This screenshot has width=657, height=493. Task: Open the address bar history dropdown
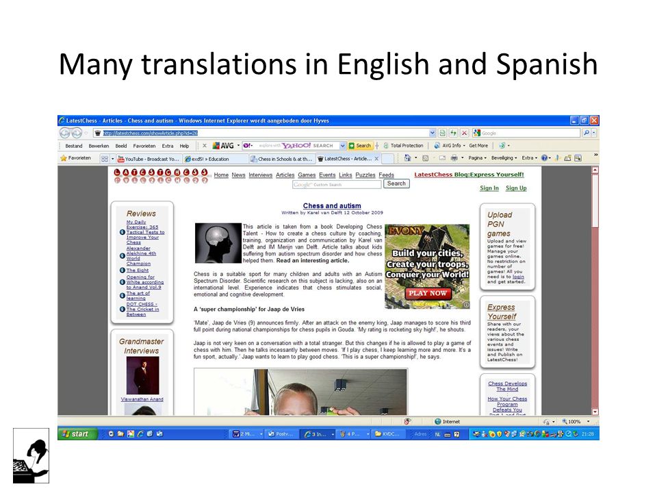(x=433, y=133)
